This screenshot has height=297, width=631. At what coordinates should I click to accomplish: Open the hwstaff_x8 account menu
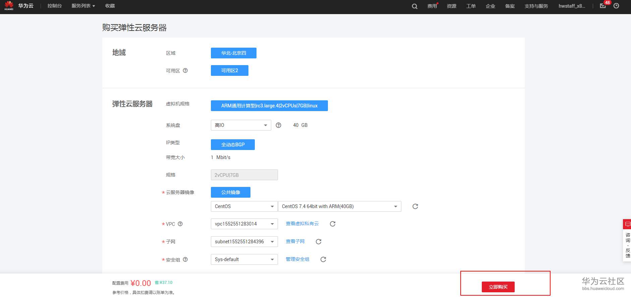572,6
